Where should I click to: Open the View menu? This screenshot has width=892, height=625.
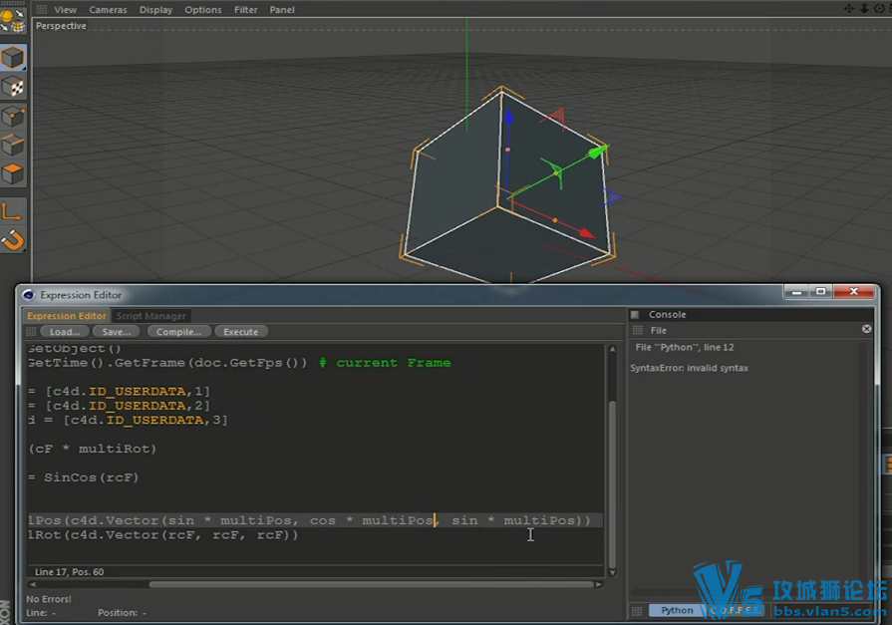click(x=66, y=10)
